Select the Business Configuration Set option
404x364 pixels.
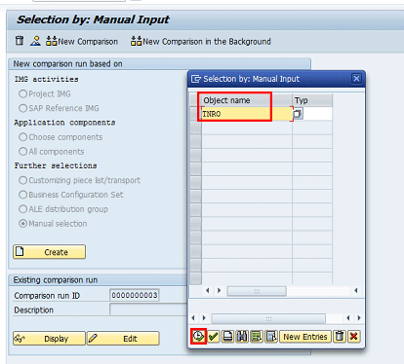(22, 195)
